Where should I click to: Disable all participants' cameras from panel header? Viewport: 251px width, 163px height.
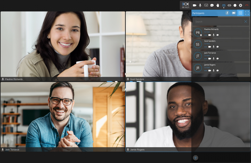(x=234, y=13)
